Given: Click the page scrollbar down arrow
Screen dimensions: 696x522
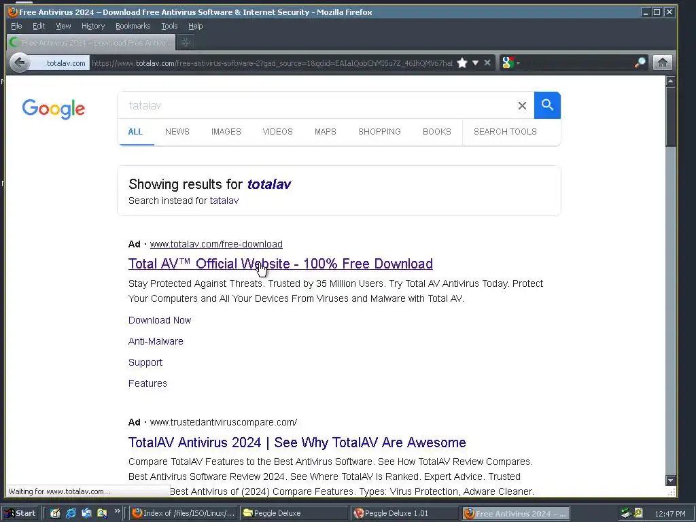Looking at the screenshot, I should click(670, 481).
